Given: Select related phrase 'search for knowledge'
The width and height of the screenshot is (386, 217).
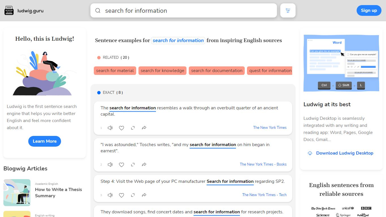Looking at the screenshot, I should click(x=162, y=71).
